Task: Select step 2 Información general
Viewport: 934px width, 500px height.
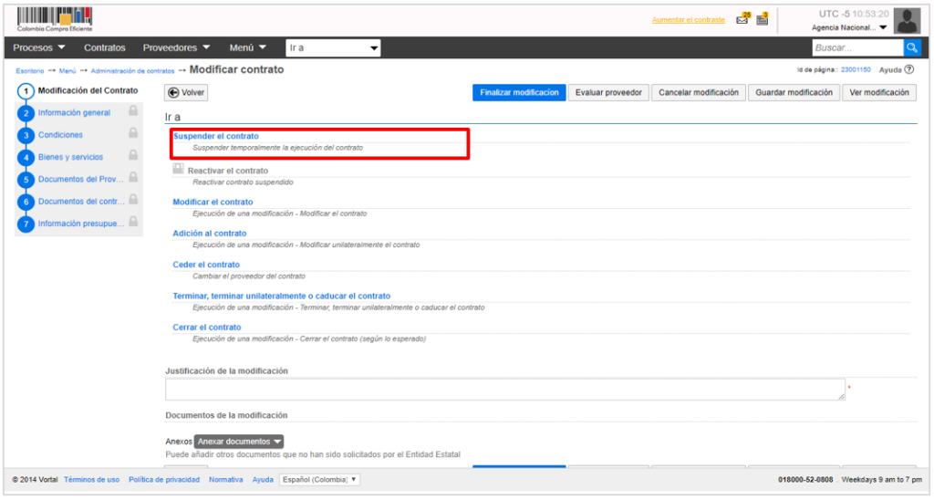Action: (74, 113)
